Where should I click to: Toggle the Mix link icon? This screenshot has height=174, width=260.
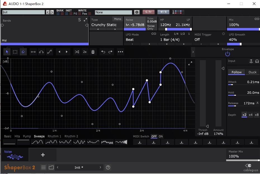coord(257,19)
